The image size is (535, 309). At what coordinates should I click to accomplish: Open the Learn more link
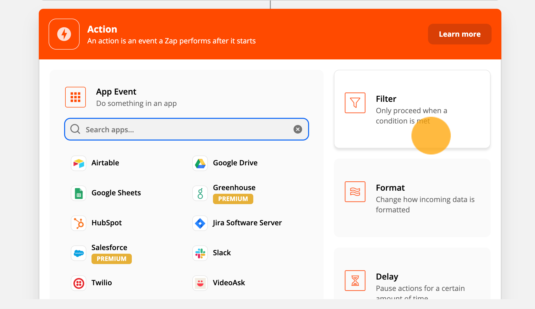[x=460, y=34]
